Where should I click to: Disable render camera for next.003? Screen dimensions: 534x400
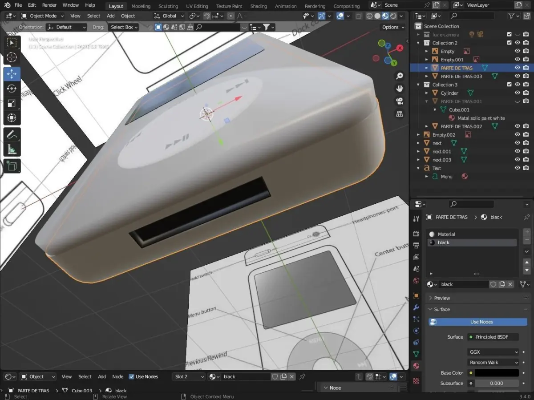click(526, 160)
